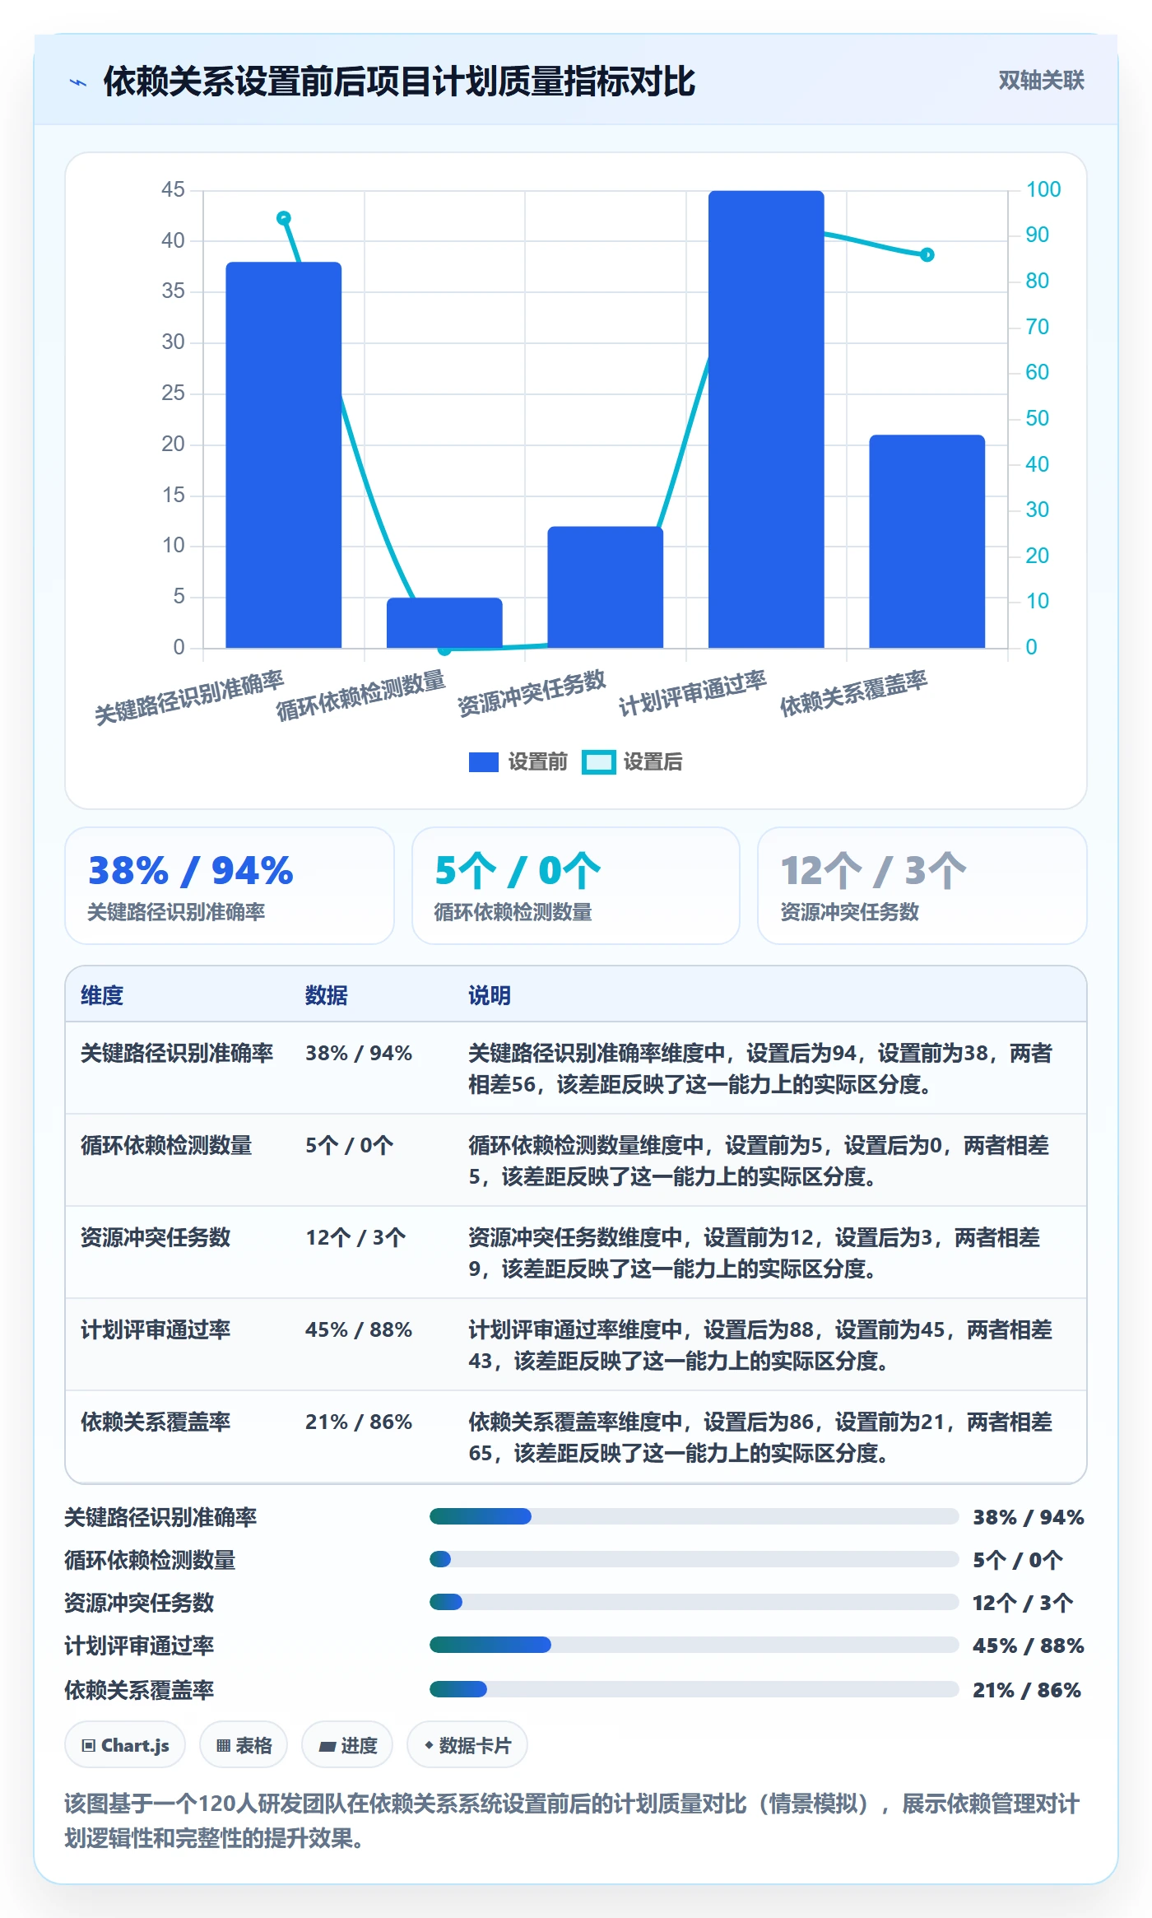Click progress bar for 依赖关系覆盖率
This screenshot has height=1918, width=1152.
(694, 1689)
